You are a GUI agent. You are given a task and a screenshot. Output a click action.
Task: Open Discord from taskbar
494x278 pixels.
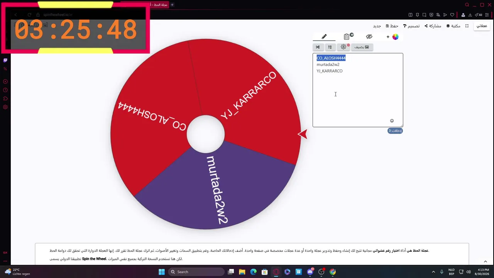click(x=310, y=272)
